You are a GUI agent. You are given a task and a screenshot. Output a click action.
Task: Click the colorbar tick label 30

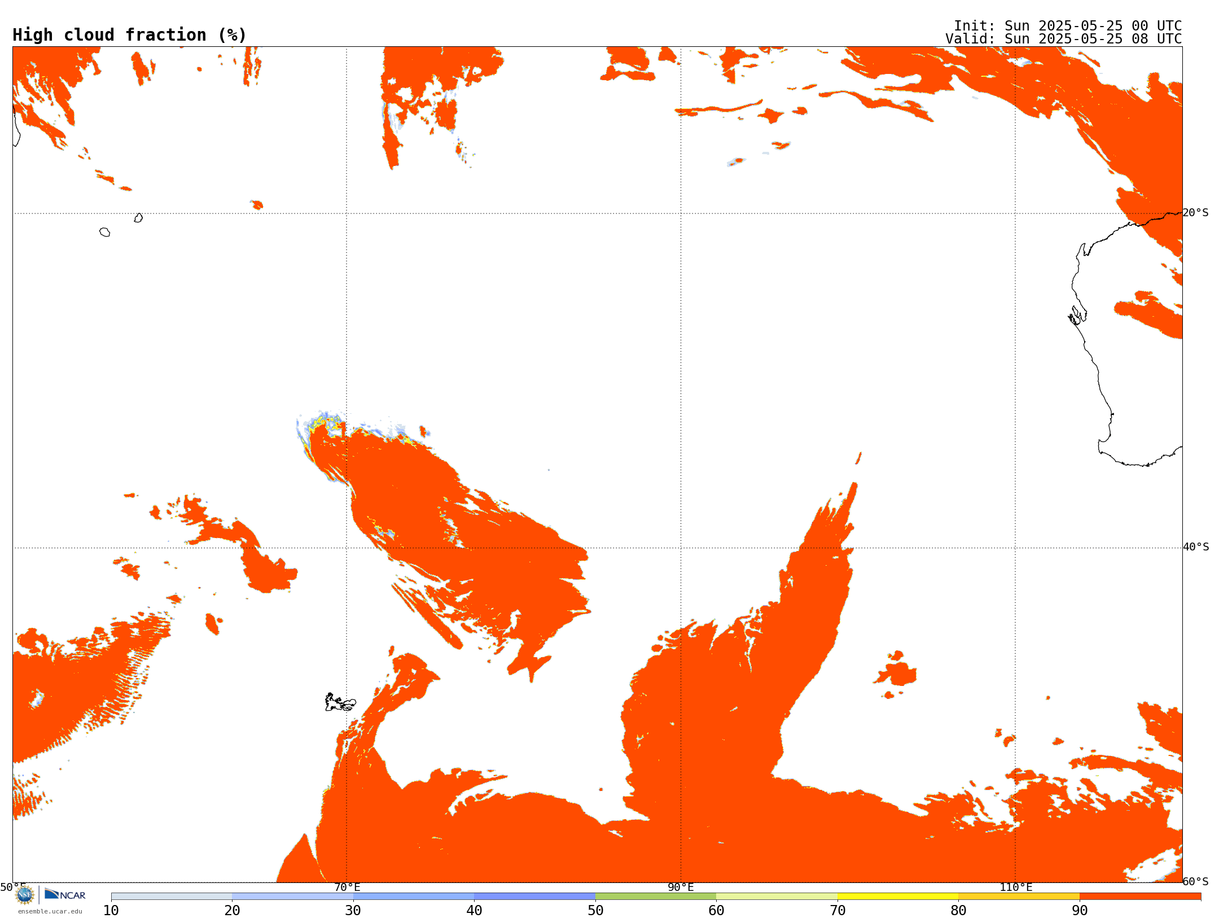(353, 911)
